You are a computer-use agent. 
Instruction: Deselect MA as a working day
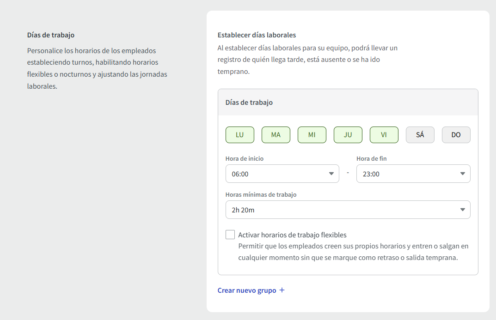(276, 135)
